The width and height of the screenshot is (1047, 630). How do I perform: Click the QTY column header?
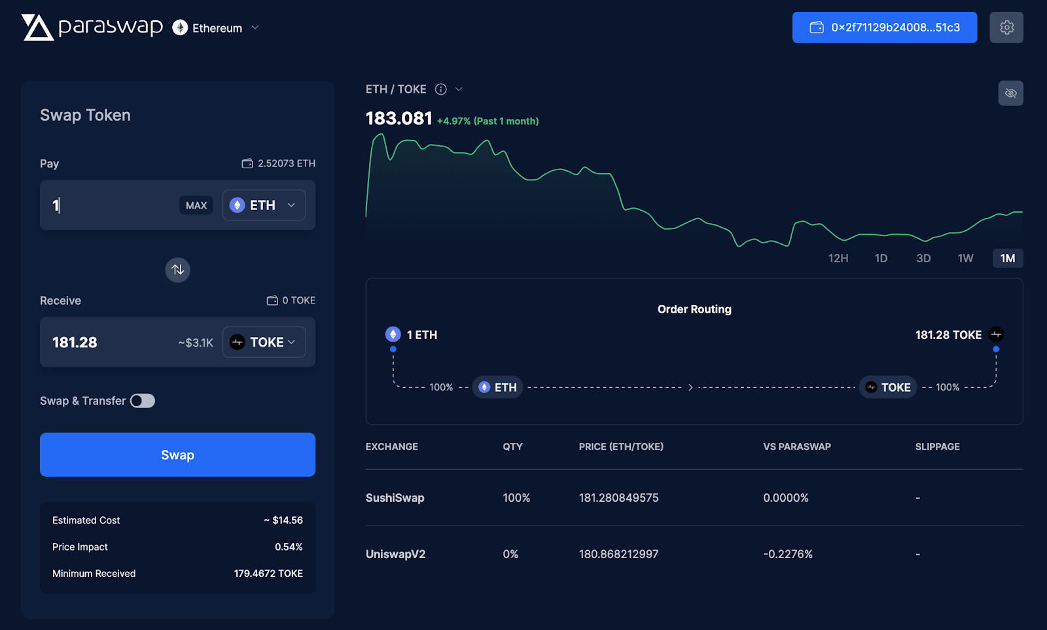(x=512, y=447)
